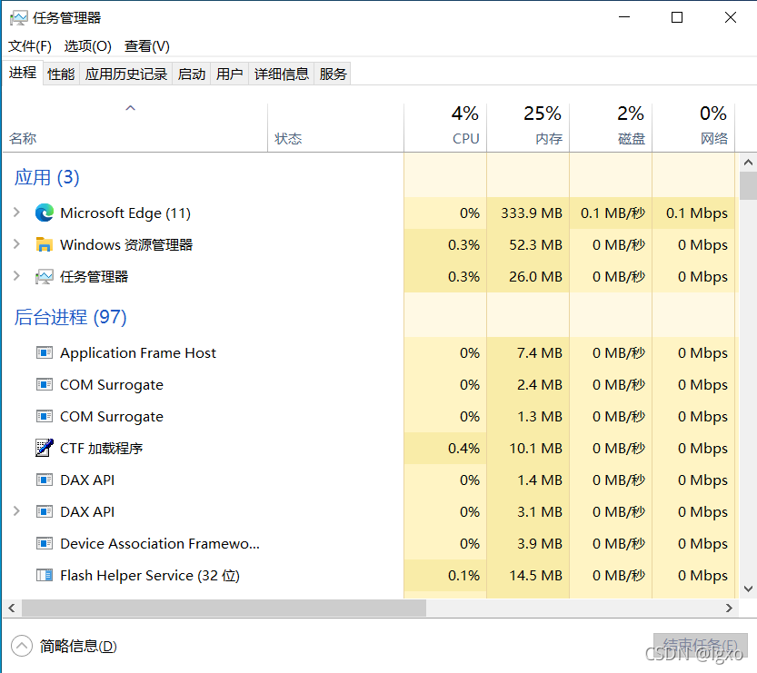
Task: Click the Windows 资源管理器 folder icon
Action: tap(45, 244)
